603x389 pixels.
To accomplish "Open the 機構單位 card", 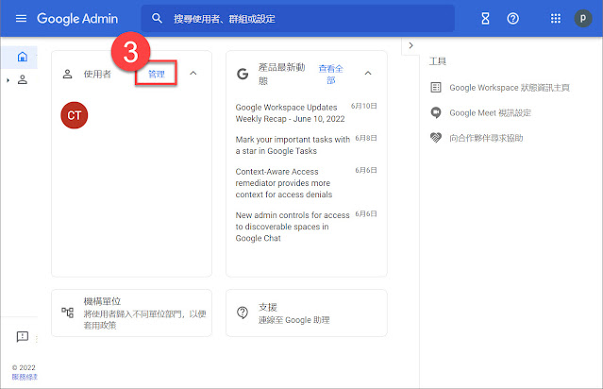I will click(x=131, y=313).
